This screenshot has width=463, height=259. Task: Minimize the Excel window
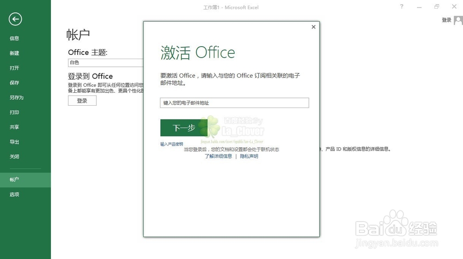419,7
